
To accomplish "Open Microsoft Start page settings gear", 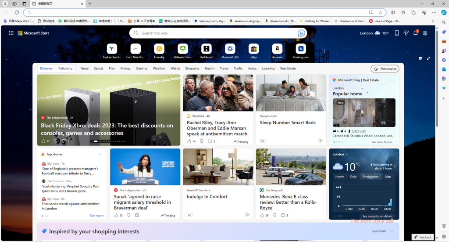I will coord(425,33).
